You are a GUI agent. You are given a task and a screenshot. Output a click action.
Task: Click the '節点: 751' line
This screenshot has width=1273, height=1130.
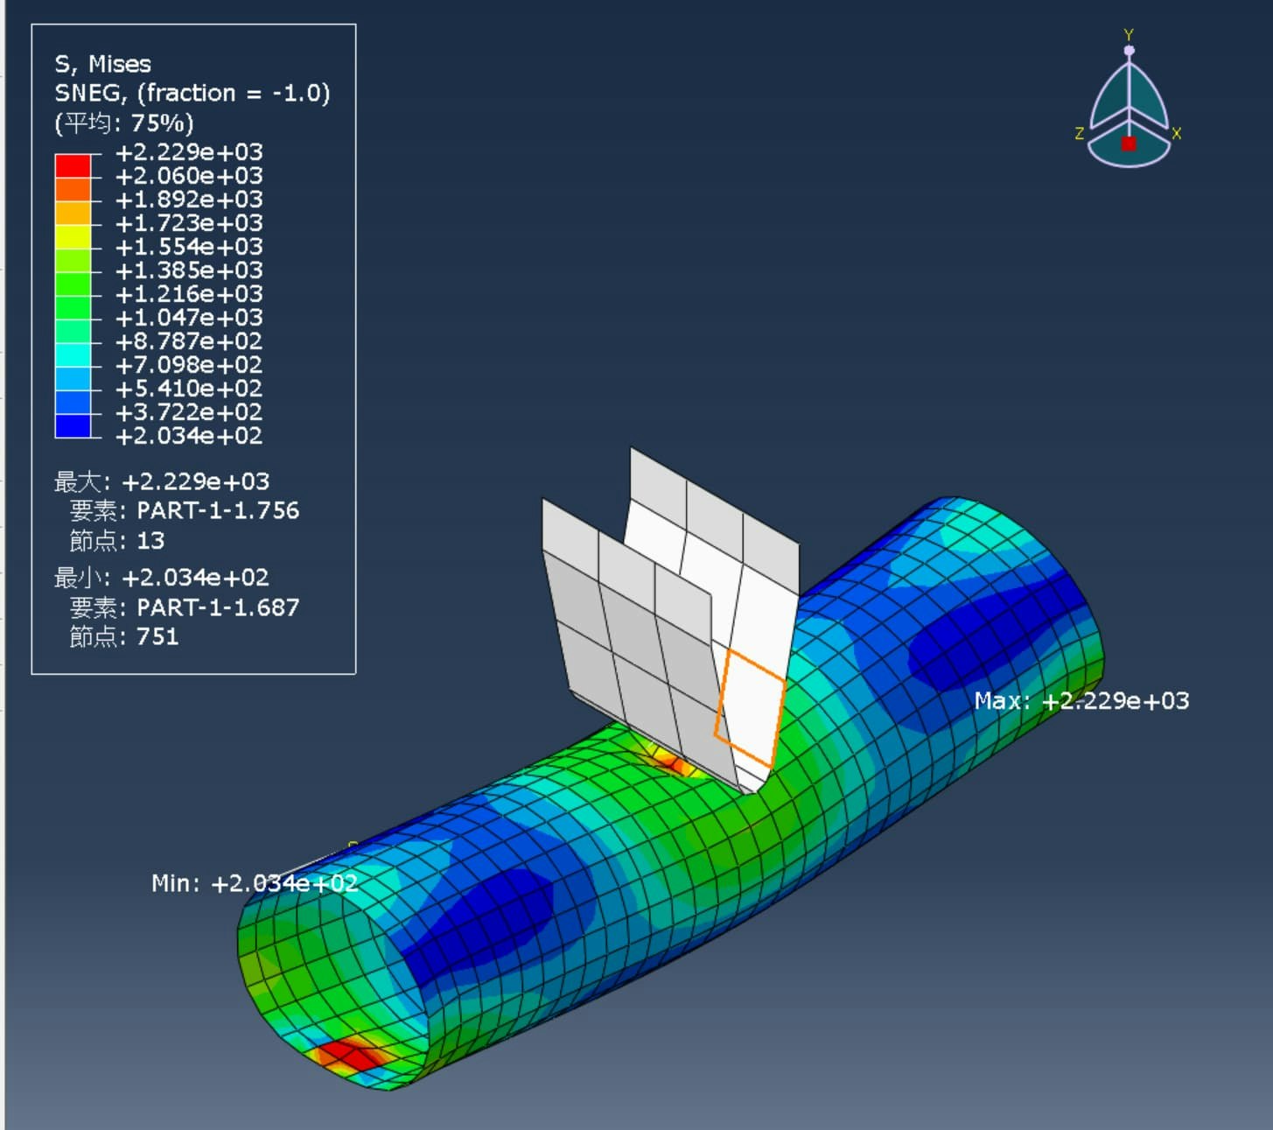(x=124, y=636)
